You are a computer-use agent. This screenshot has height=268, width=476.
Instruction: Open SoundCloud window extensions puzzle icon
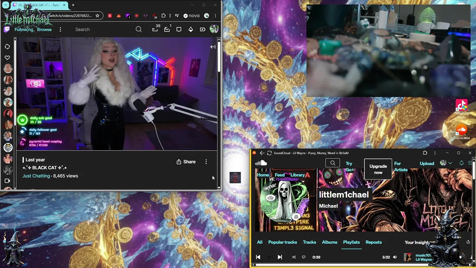coord(425,153)
